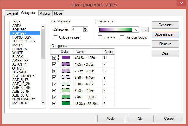188x126 pixels.
Task: Click the 2.73m - 3.89m style swatch
Action: point(66,70)
